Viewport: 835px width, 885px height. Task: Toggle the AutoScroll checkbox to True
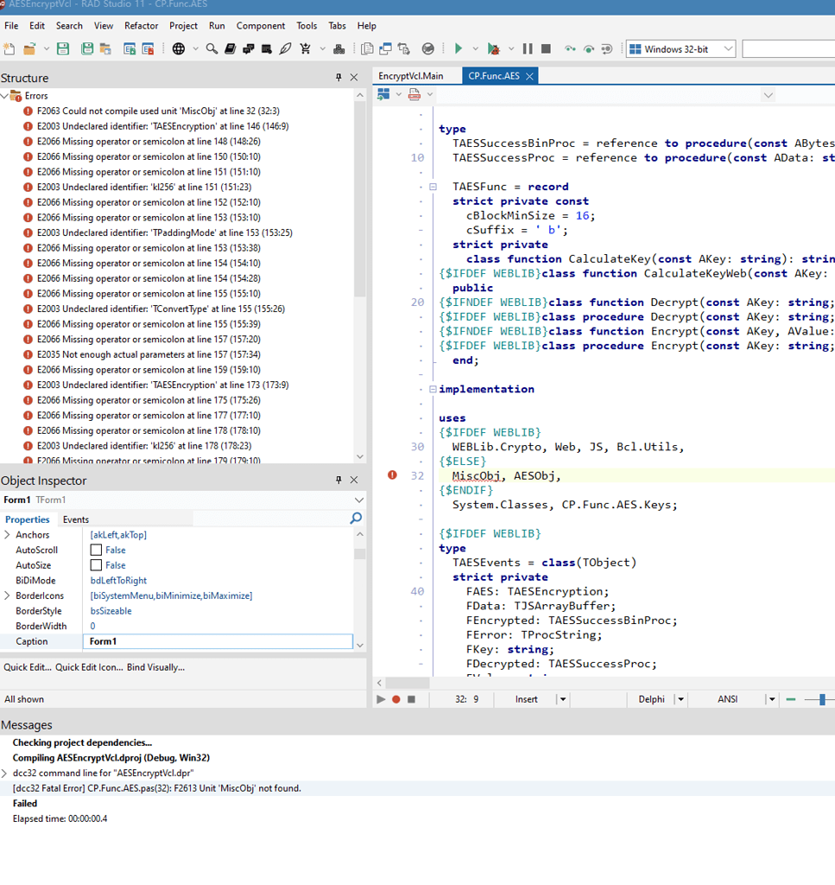pos(97,550)
